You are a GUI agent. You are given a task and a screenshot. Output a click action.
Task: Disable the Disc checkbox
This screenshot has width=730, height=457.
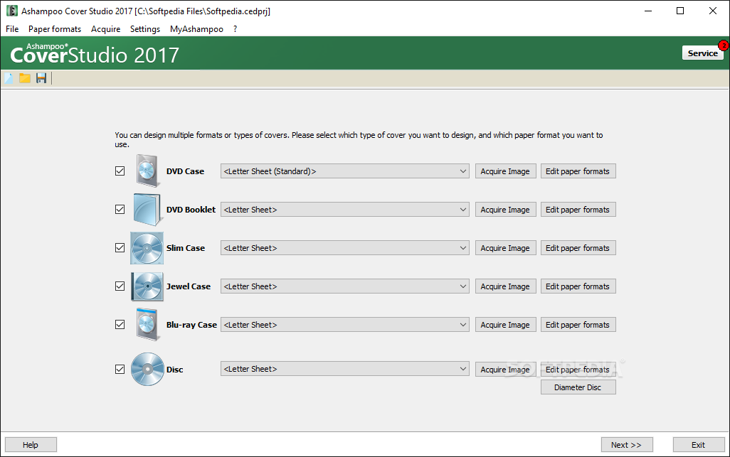[x=120, y=369]
